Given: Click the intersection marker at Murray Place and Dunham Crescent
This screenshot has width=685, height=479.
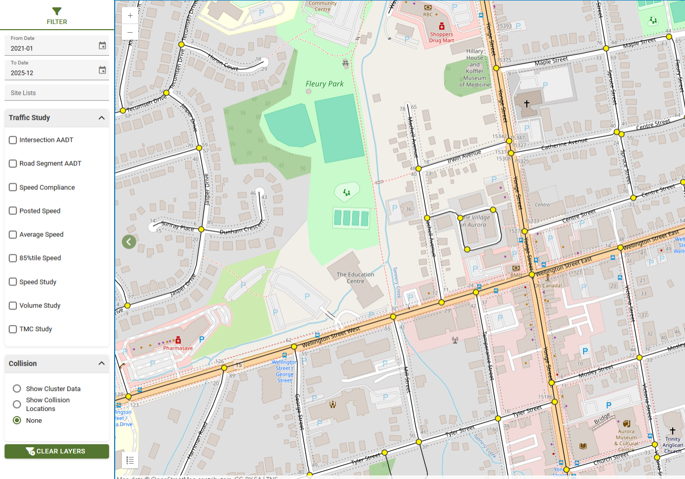Looking at the screenshot, I should click(201, 229).
